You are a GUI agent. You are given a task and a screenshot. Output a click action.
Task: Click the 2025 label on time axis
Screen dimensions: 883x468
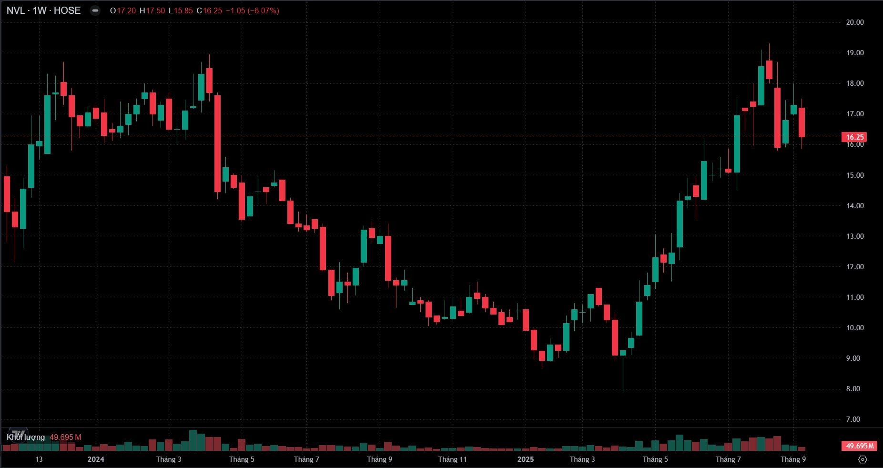pos(526,459)
